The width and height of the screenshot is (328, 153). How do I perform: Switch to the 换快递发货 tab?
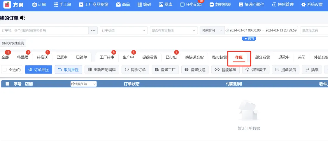[194, 57]
